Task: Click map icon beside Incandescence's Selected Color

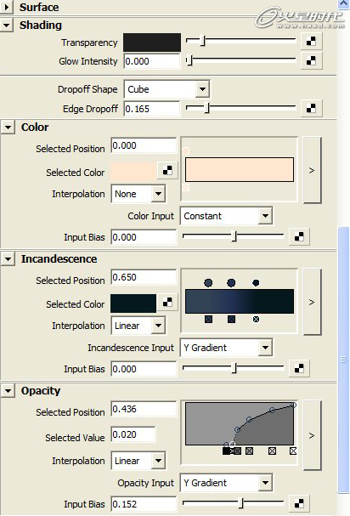Action: point(167,302)
